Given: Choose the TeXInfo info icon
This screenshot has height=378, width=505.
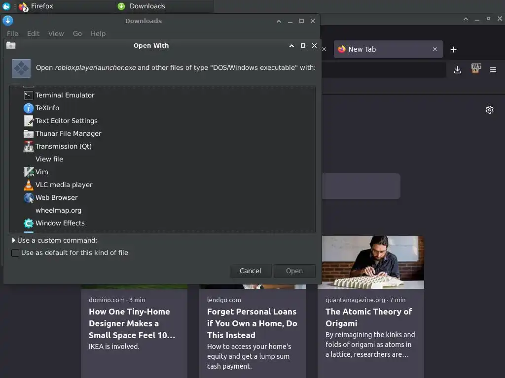Looking at the screenshot, I should click(x=28, y=108).
